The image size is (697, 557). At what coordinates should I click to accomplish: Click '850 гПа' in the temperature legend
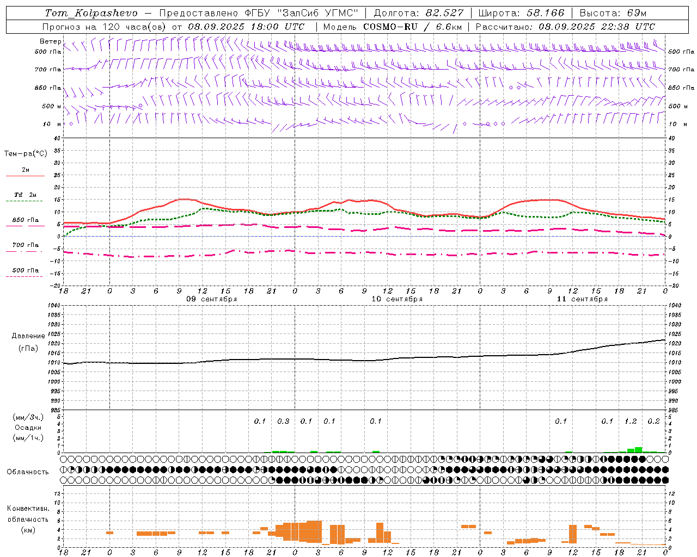26,220
